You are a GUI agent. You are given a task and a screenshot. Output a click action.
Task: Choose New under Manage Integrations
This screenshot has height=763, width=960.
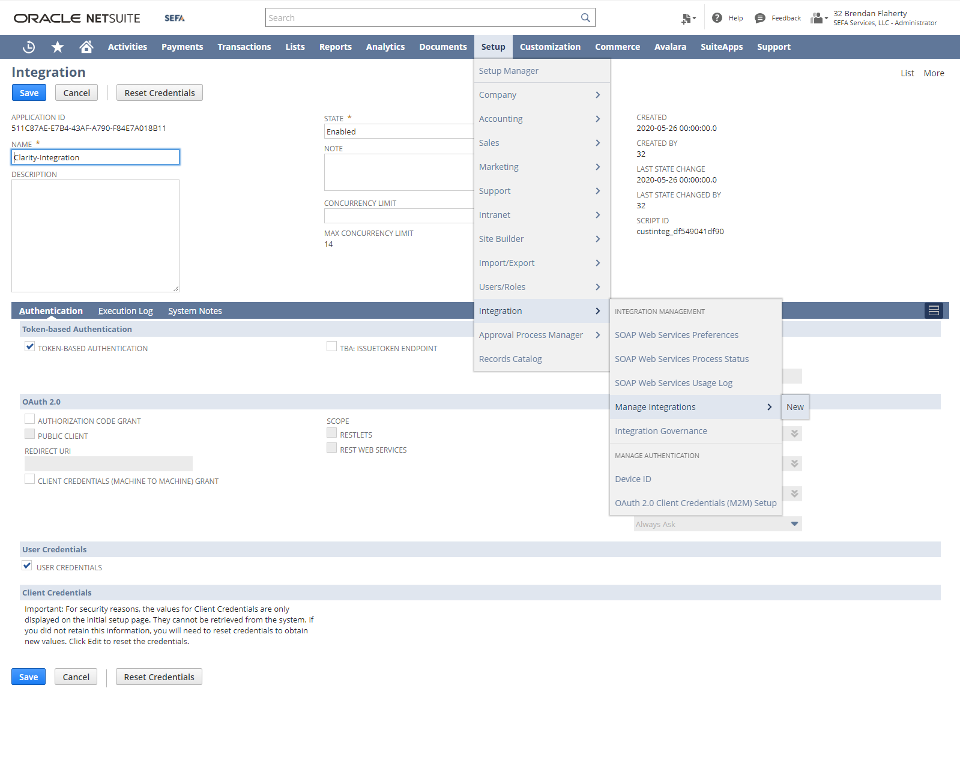(795, 407)
